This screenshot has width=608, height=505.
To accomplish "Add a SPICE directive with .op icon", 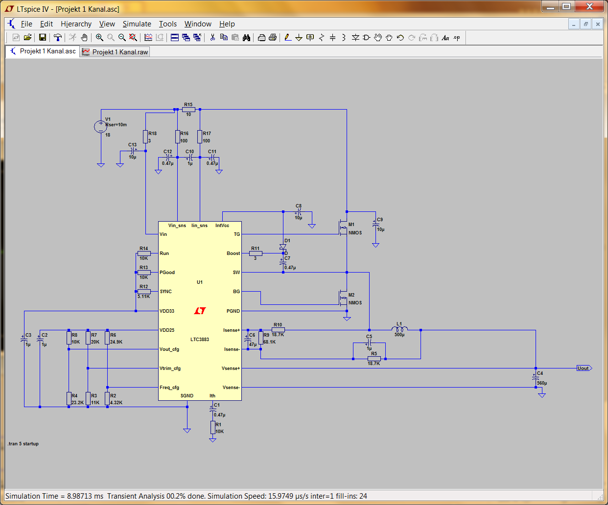I will coord(457,38).
